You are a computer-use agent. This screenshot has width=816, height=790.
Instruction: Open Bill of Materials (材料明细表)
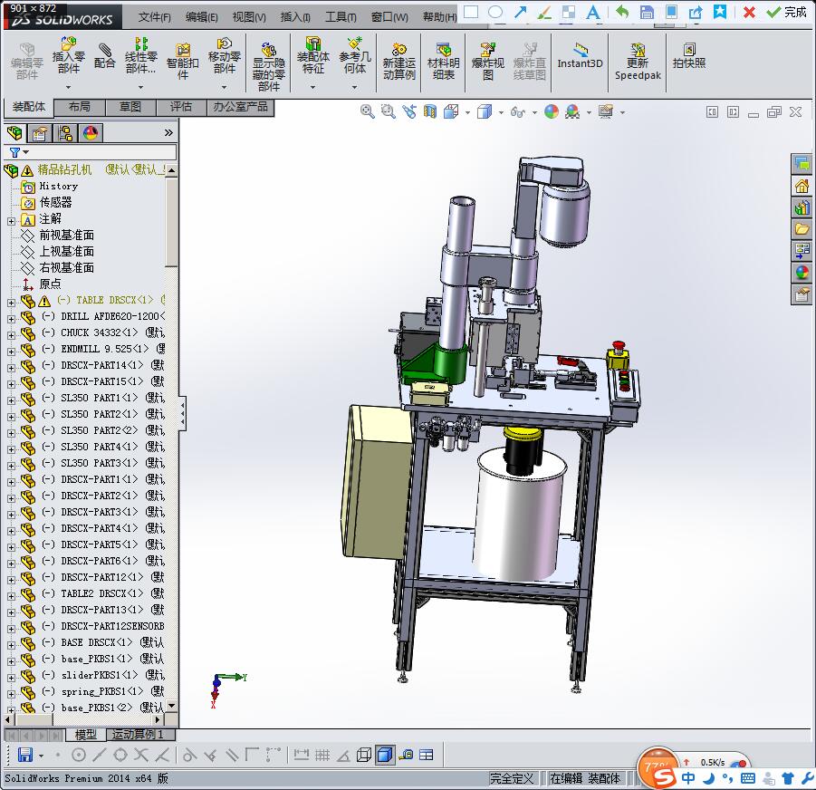[444, 62]
